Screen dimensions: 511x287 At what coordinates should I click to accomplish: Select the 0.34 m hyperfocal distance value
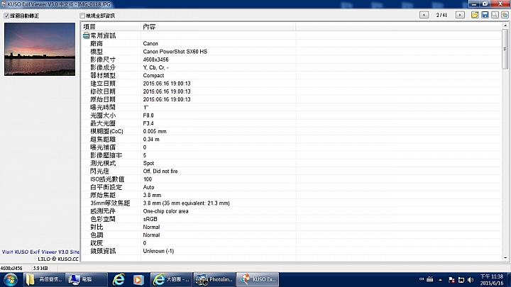coord(151,140)
